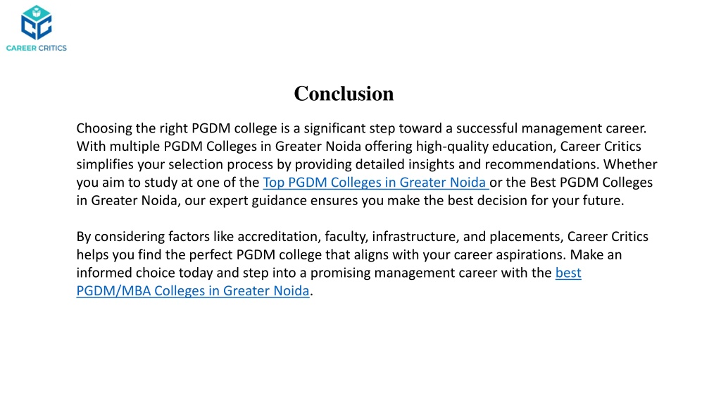
Task: Click the word 'Whether' ending the third line
Action: (x=630, y=164)
